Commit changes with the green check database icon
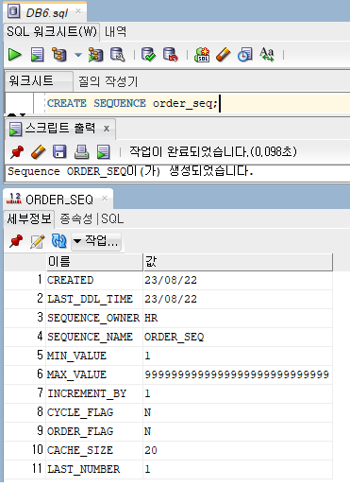 click(148, 55)
